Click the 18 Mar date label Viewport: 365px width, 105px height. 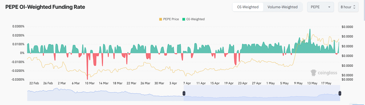pyautogui.click(x=117, y=83)
